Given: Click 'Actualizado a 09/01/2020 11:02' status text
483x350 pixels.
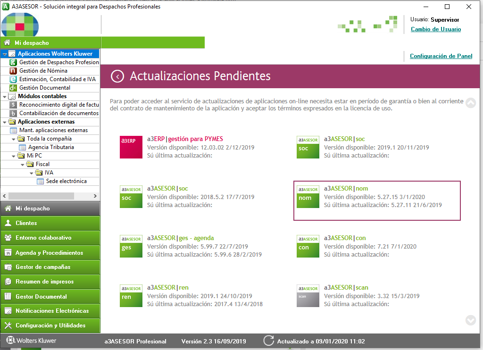Looking at the screenshot, I should 321,342.
